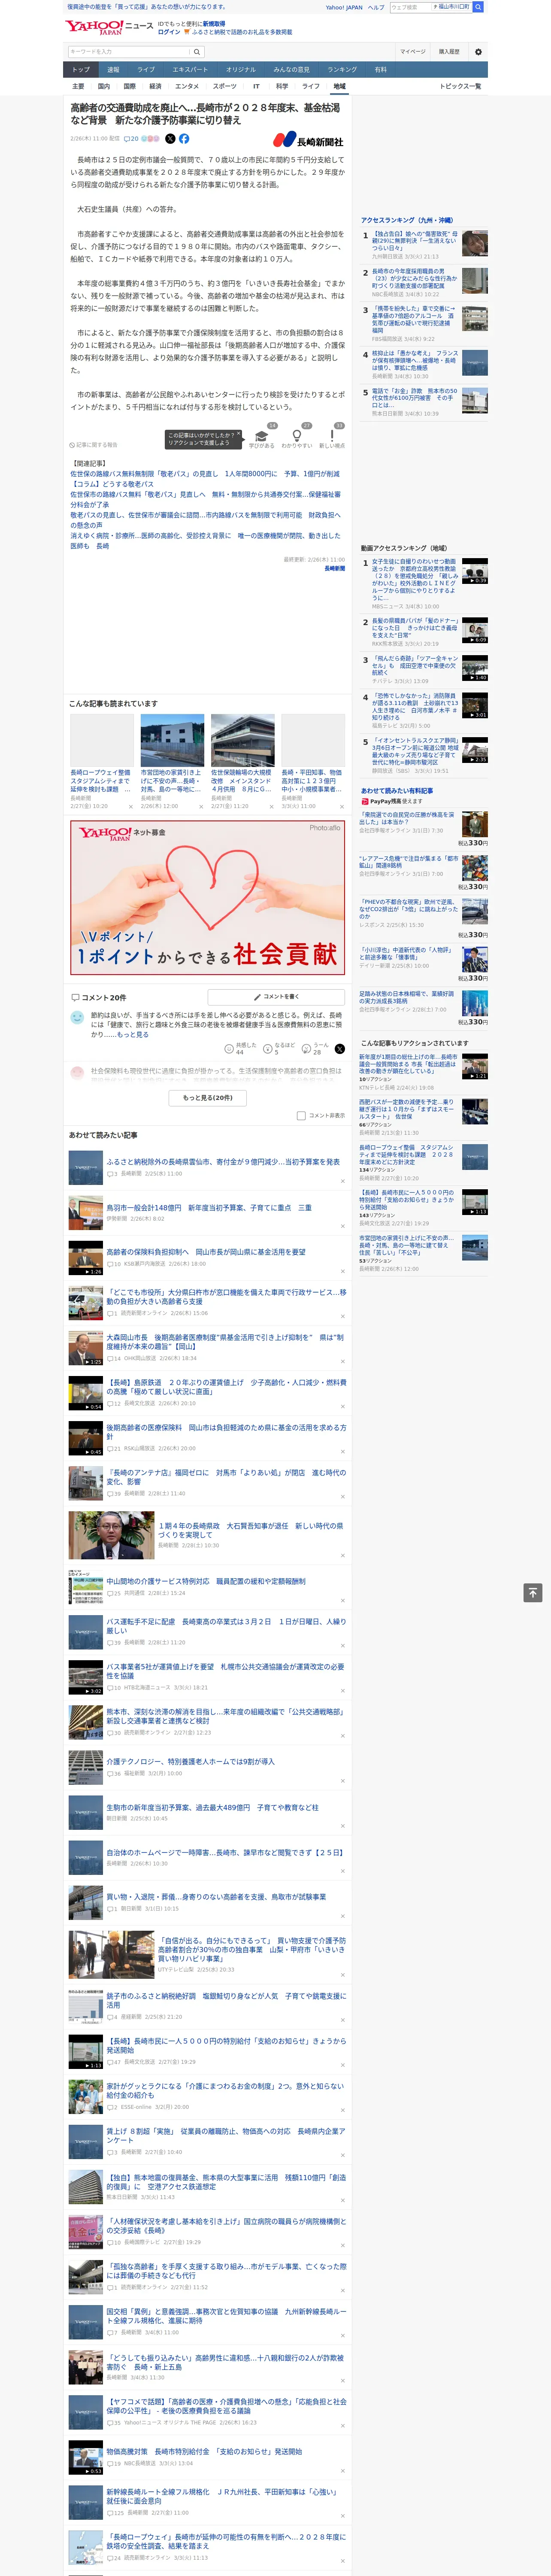This screenshot has width=551, height=2576.
Task: Click コメントを書く button
Action: (x=276, y=997)
